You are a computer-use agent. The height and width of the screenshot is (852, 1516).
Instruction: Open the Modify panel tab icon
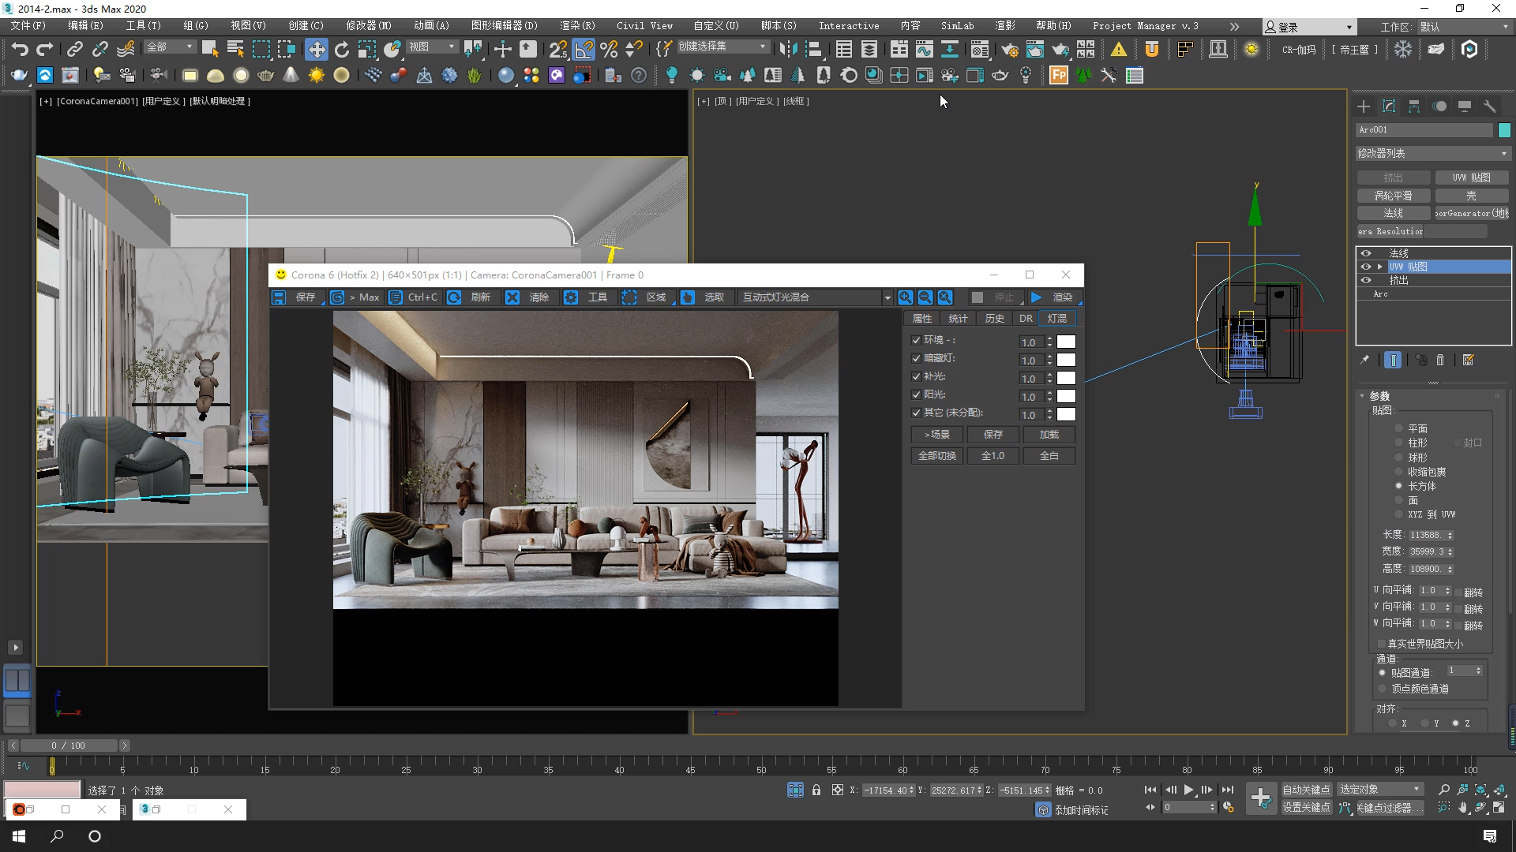pyautogui.click(x=1389, y=106)
